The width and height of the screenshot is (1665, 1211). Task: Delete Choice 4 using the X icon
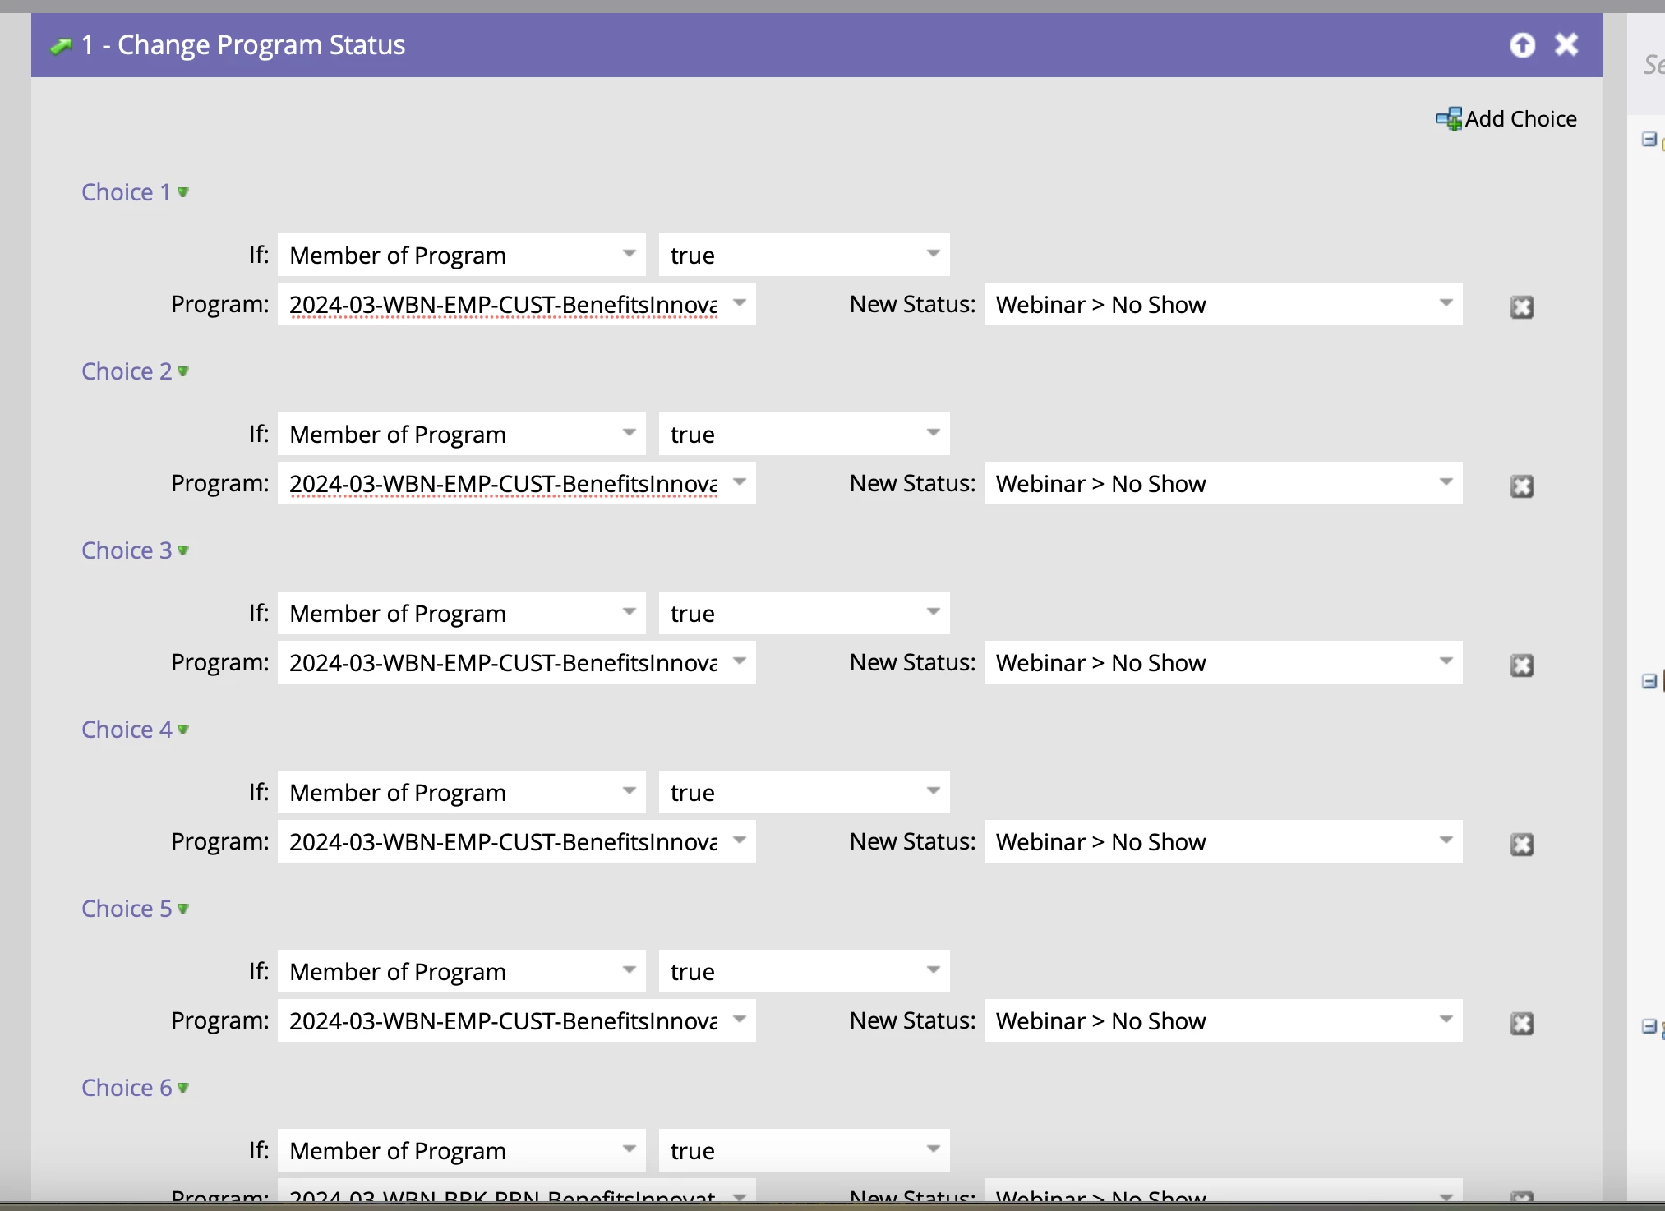(x=1521, y=845)
